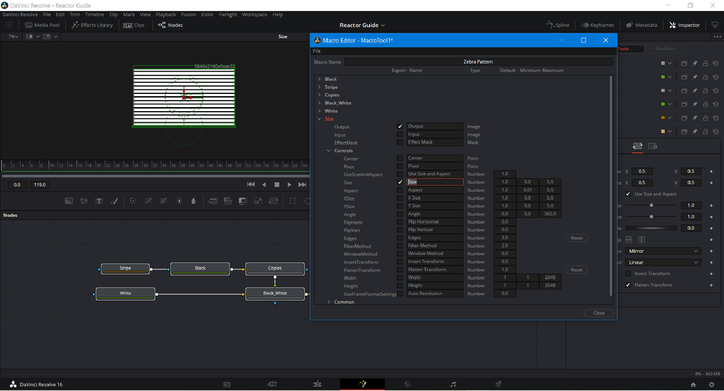Viewport: 724px width, 391px height.
Task: Switch to the Deliver page rocket icon
Action: [x=498, y=384]
